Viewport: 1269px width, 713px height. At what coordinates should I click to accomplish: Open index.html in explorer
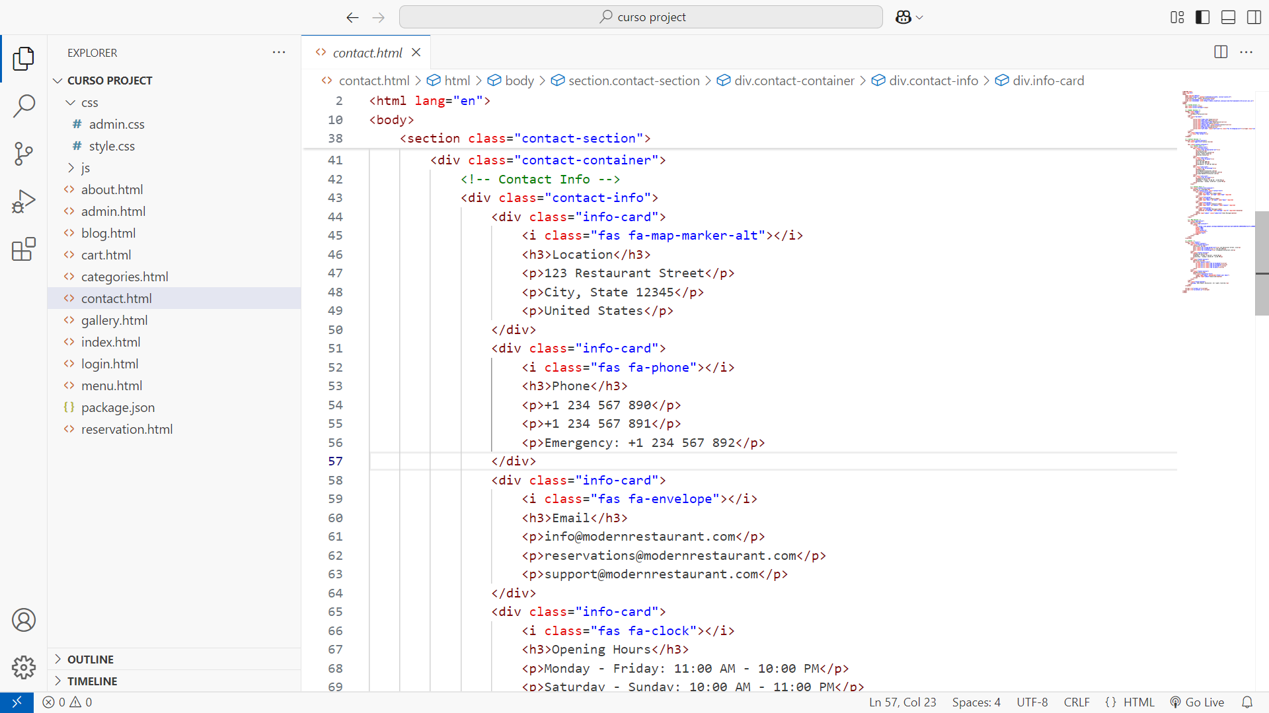pos(174,342)
